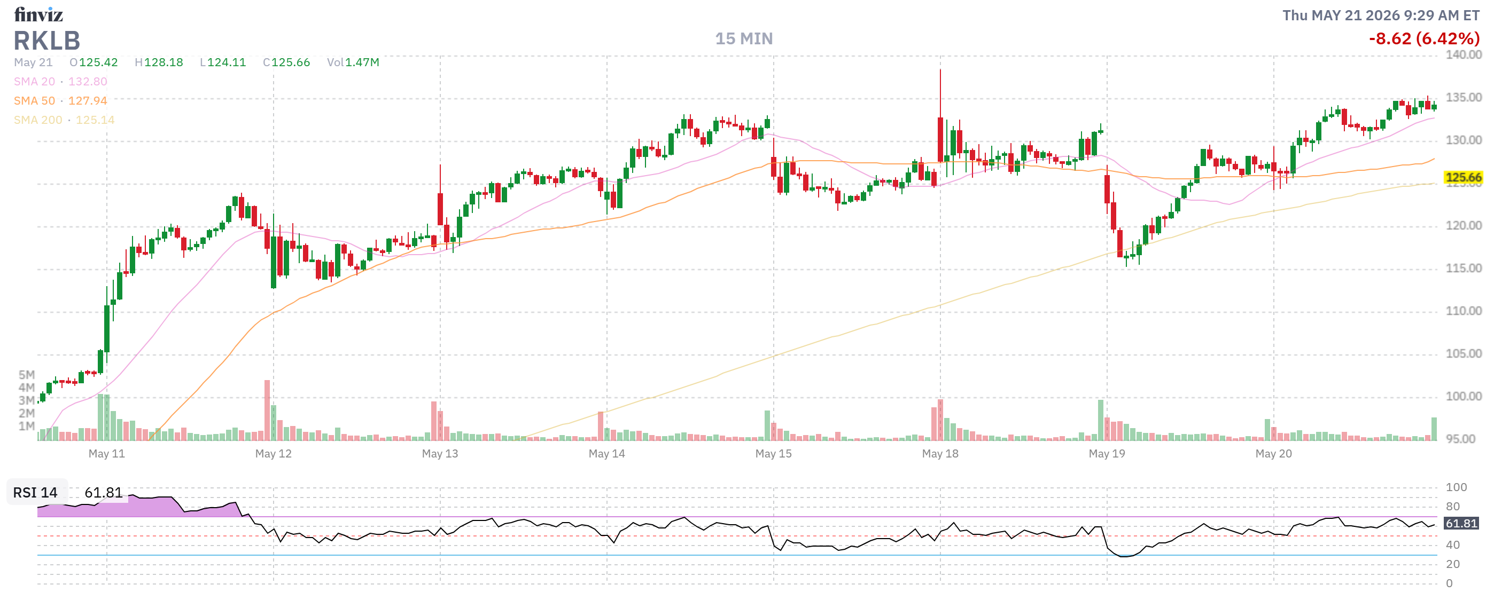The width and height of the screenshot is (1494, 600).
Task: Click the timestamp Thu MAY 21 2026 9:29 AM ET
Action: (1381, 15)
